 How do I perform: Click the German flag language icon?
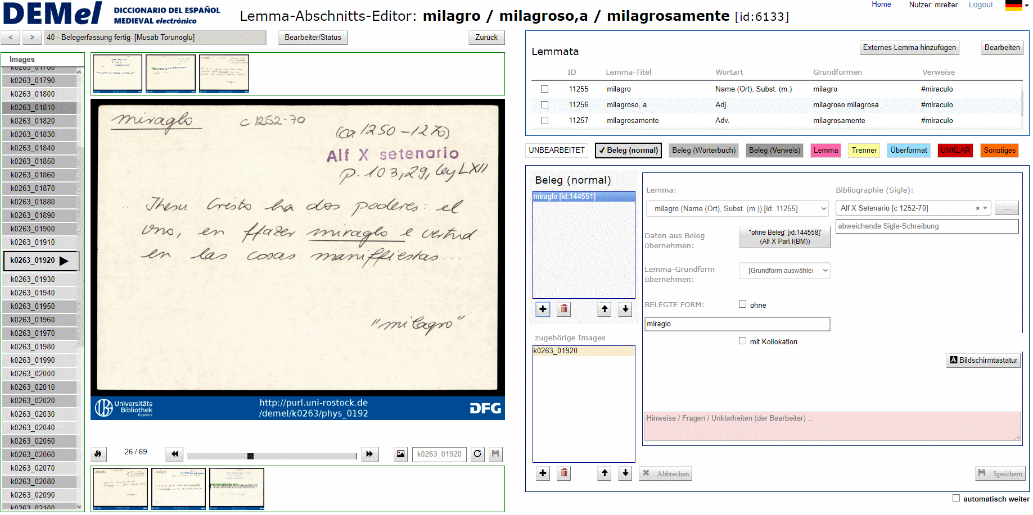point(1014,6)
